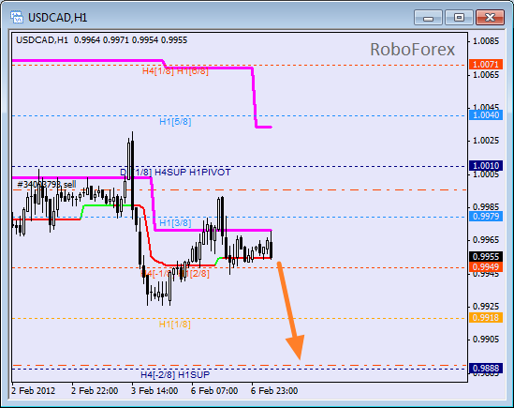Click the current price 0.9955 tag
The image size is (514, 408).
pos(486,256)
